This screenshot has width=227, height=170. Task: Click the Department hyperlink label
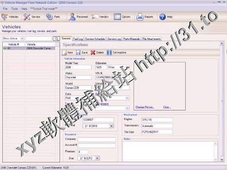point(102,104)
